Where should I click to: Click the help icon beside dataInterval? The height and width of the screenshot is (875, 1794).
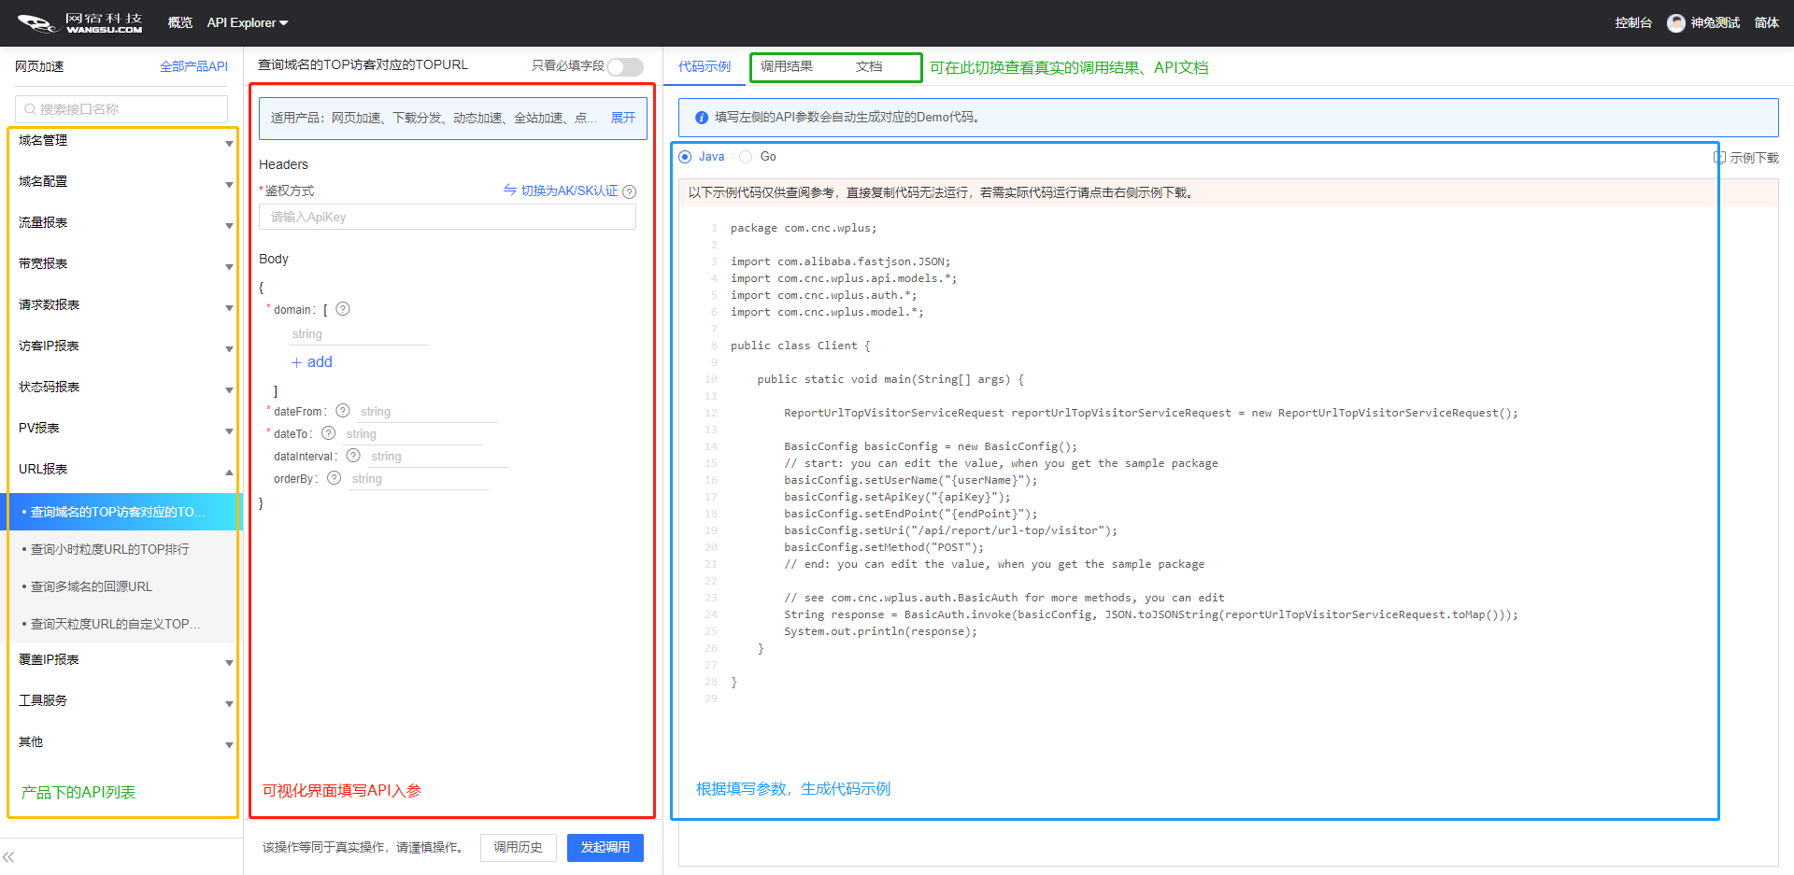coord(353,456)
